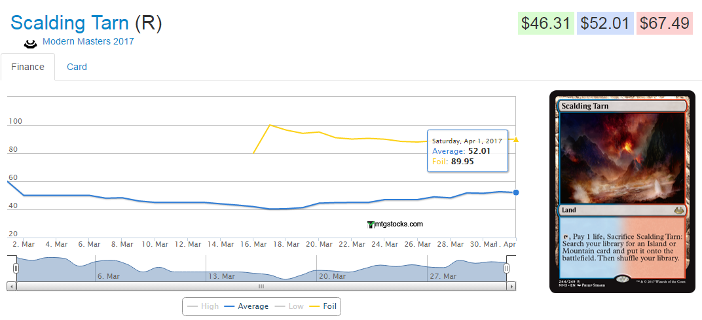The height and width of the screenshot is (320, 702).
Task: Toggle the Average series in chart legend
Action: click(247, 306)
